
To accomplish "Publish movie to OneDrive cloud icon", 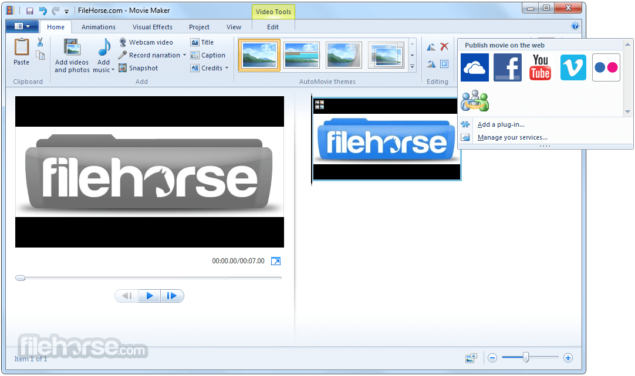I will pyautogui.click(x=475, y=67).
